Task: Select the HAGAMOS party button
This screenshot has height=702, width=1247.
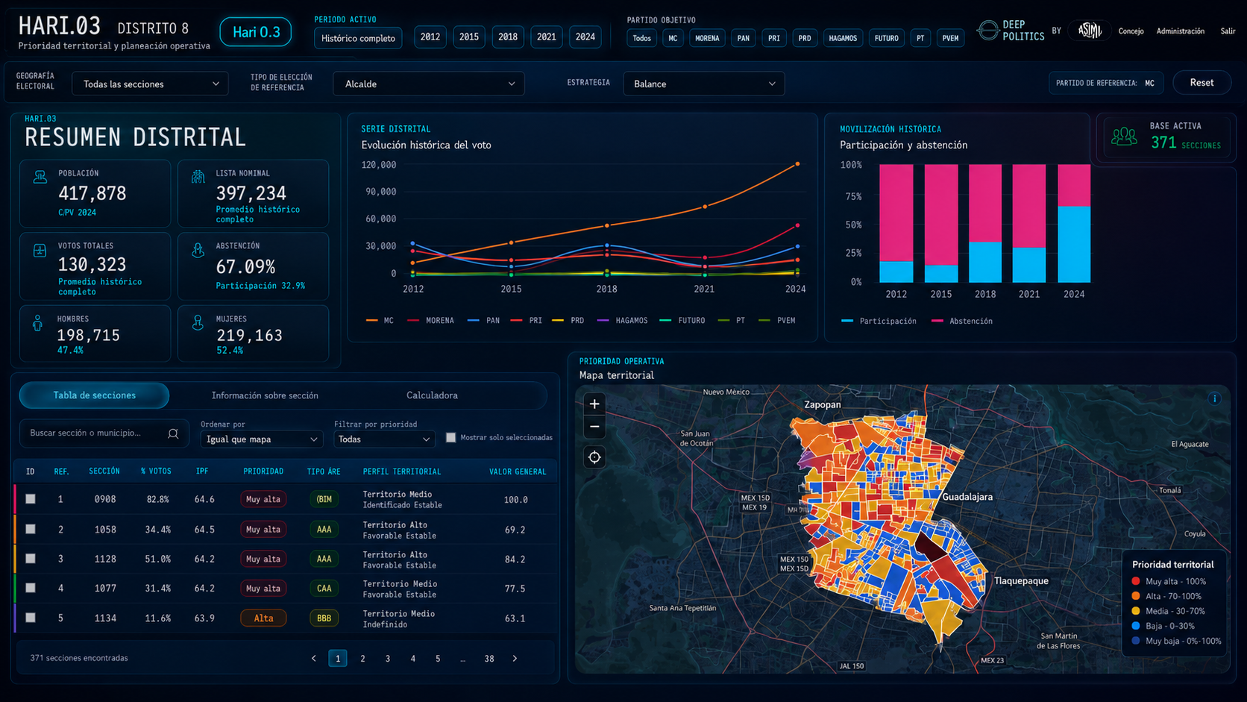Action: tap(843, 38)
